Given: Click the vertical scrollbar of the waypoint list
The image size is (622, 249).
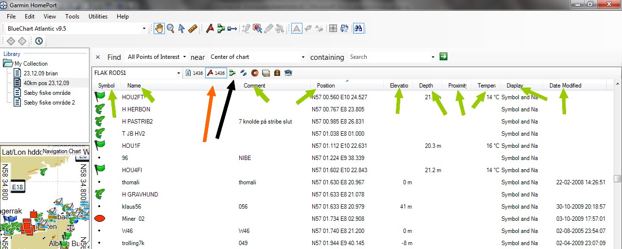Looking at the screenshot, I should pyautogui.click(x=617, y=179).
